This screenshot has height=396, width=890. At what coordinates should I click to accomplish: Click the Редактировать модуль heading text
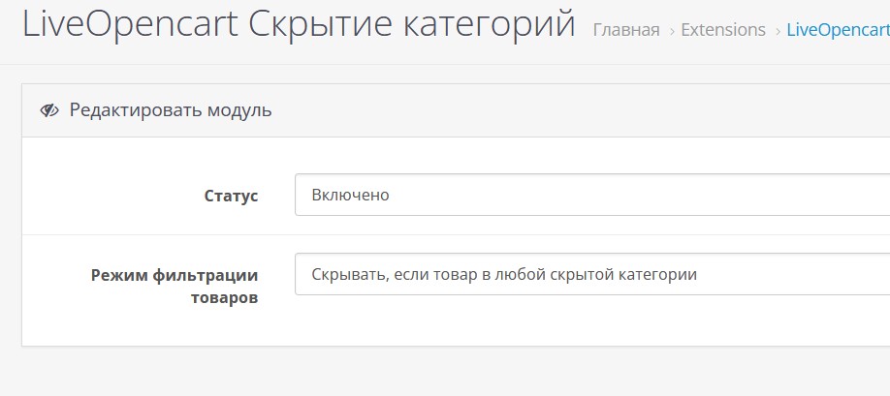click(171, 110)
